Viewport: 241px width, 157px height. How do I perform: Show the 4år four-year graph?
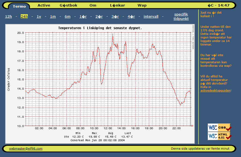(131, 17)
